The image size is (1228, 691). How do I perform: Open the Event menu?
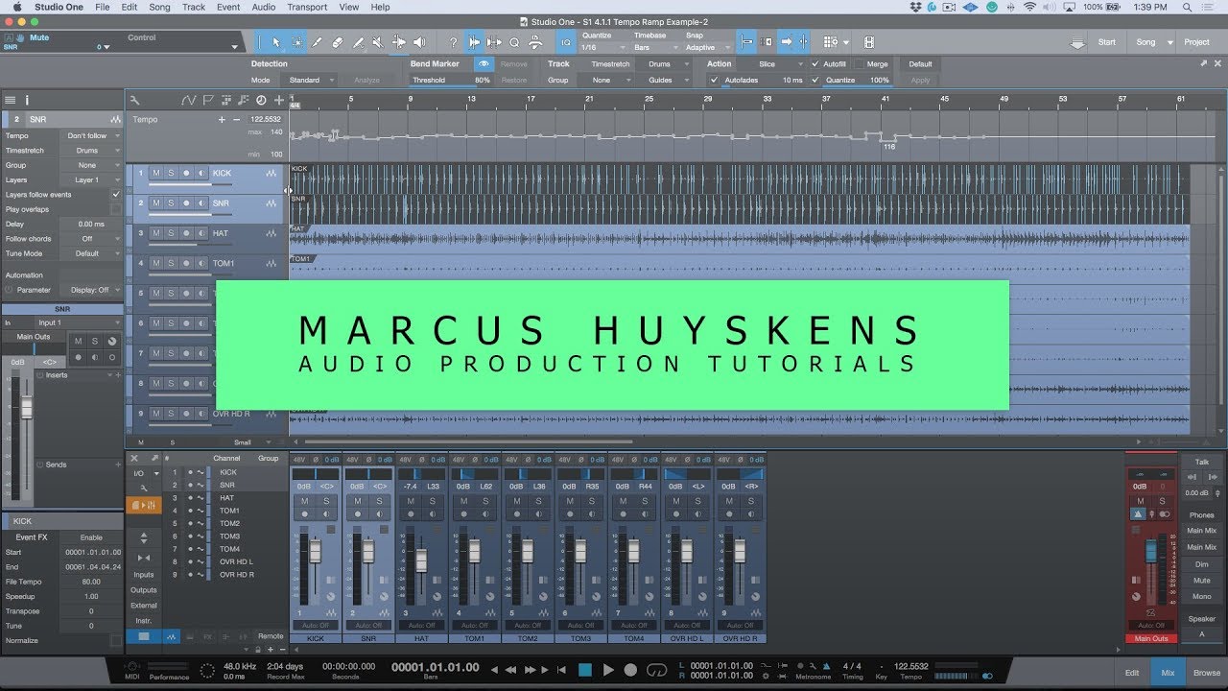click(228, 7)
